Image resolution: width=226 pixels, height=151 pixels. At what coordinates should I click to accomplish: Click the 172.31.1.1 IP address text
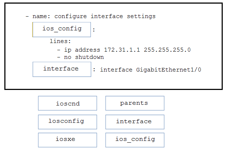point(122,50)
